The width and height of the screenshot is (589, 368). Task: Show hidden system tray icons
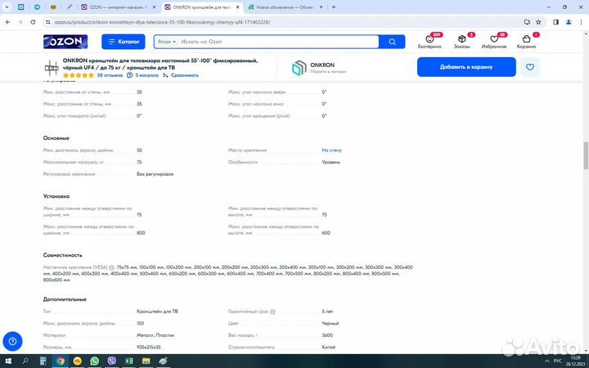[x=547, y=361]
